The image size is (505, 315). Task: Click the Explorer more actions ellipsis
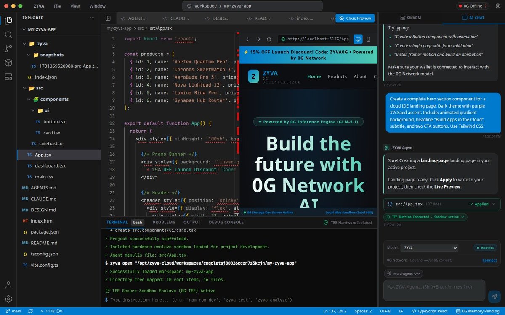(92, 18)
